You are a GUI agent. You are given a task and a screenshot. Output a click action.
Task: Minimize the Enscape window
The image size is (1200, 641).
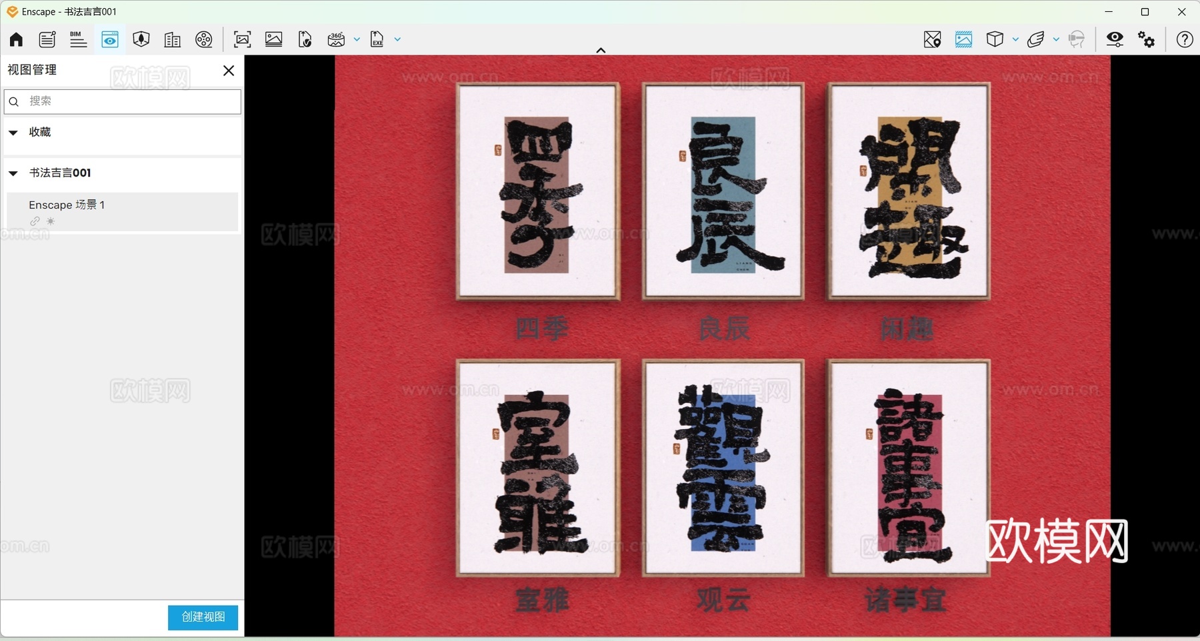coord(1109,11)
